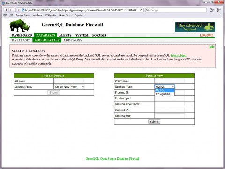Select the DATABASES submenu item
Viewport: 225px width, 169px height.
(x=21, y=40)
